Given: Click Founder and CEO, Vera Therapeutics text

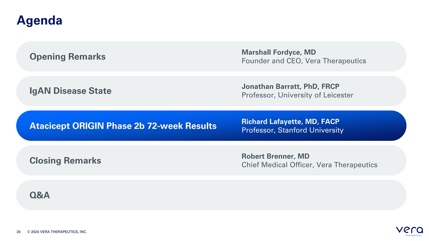Looking at the screenshot, I should 304,61.
